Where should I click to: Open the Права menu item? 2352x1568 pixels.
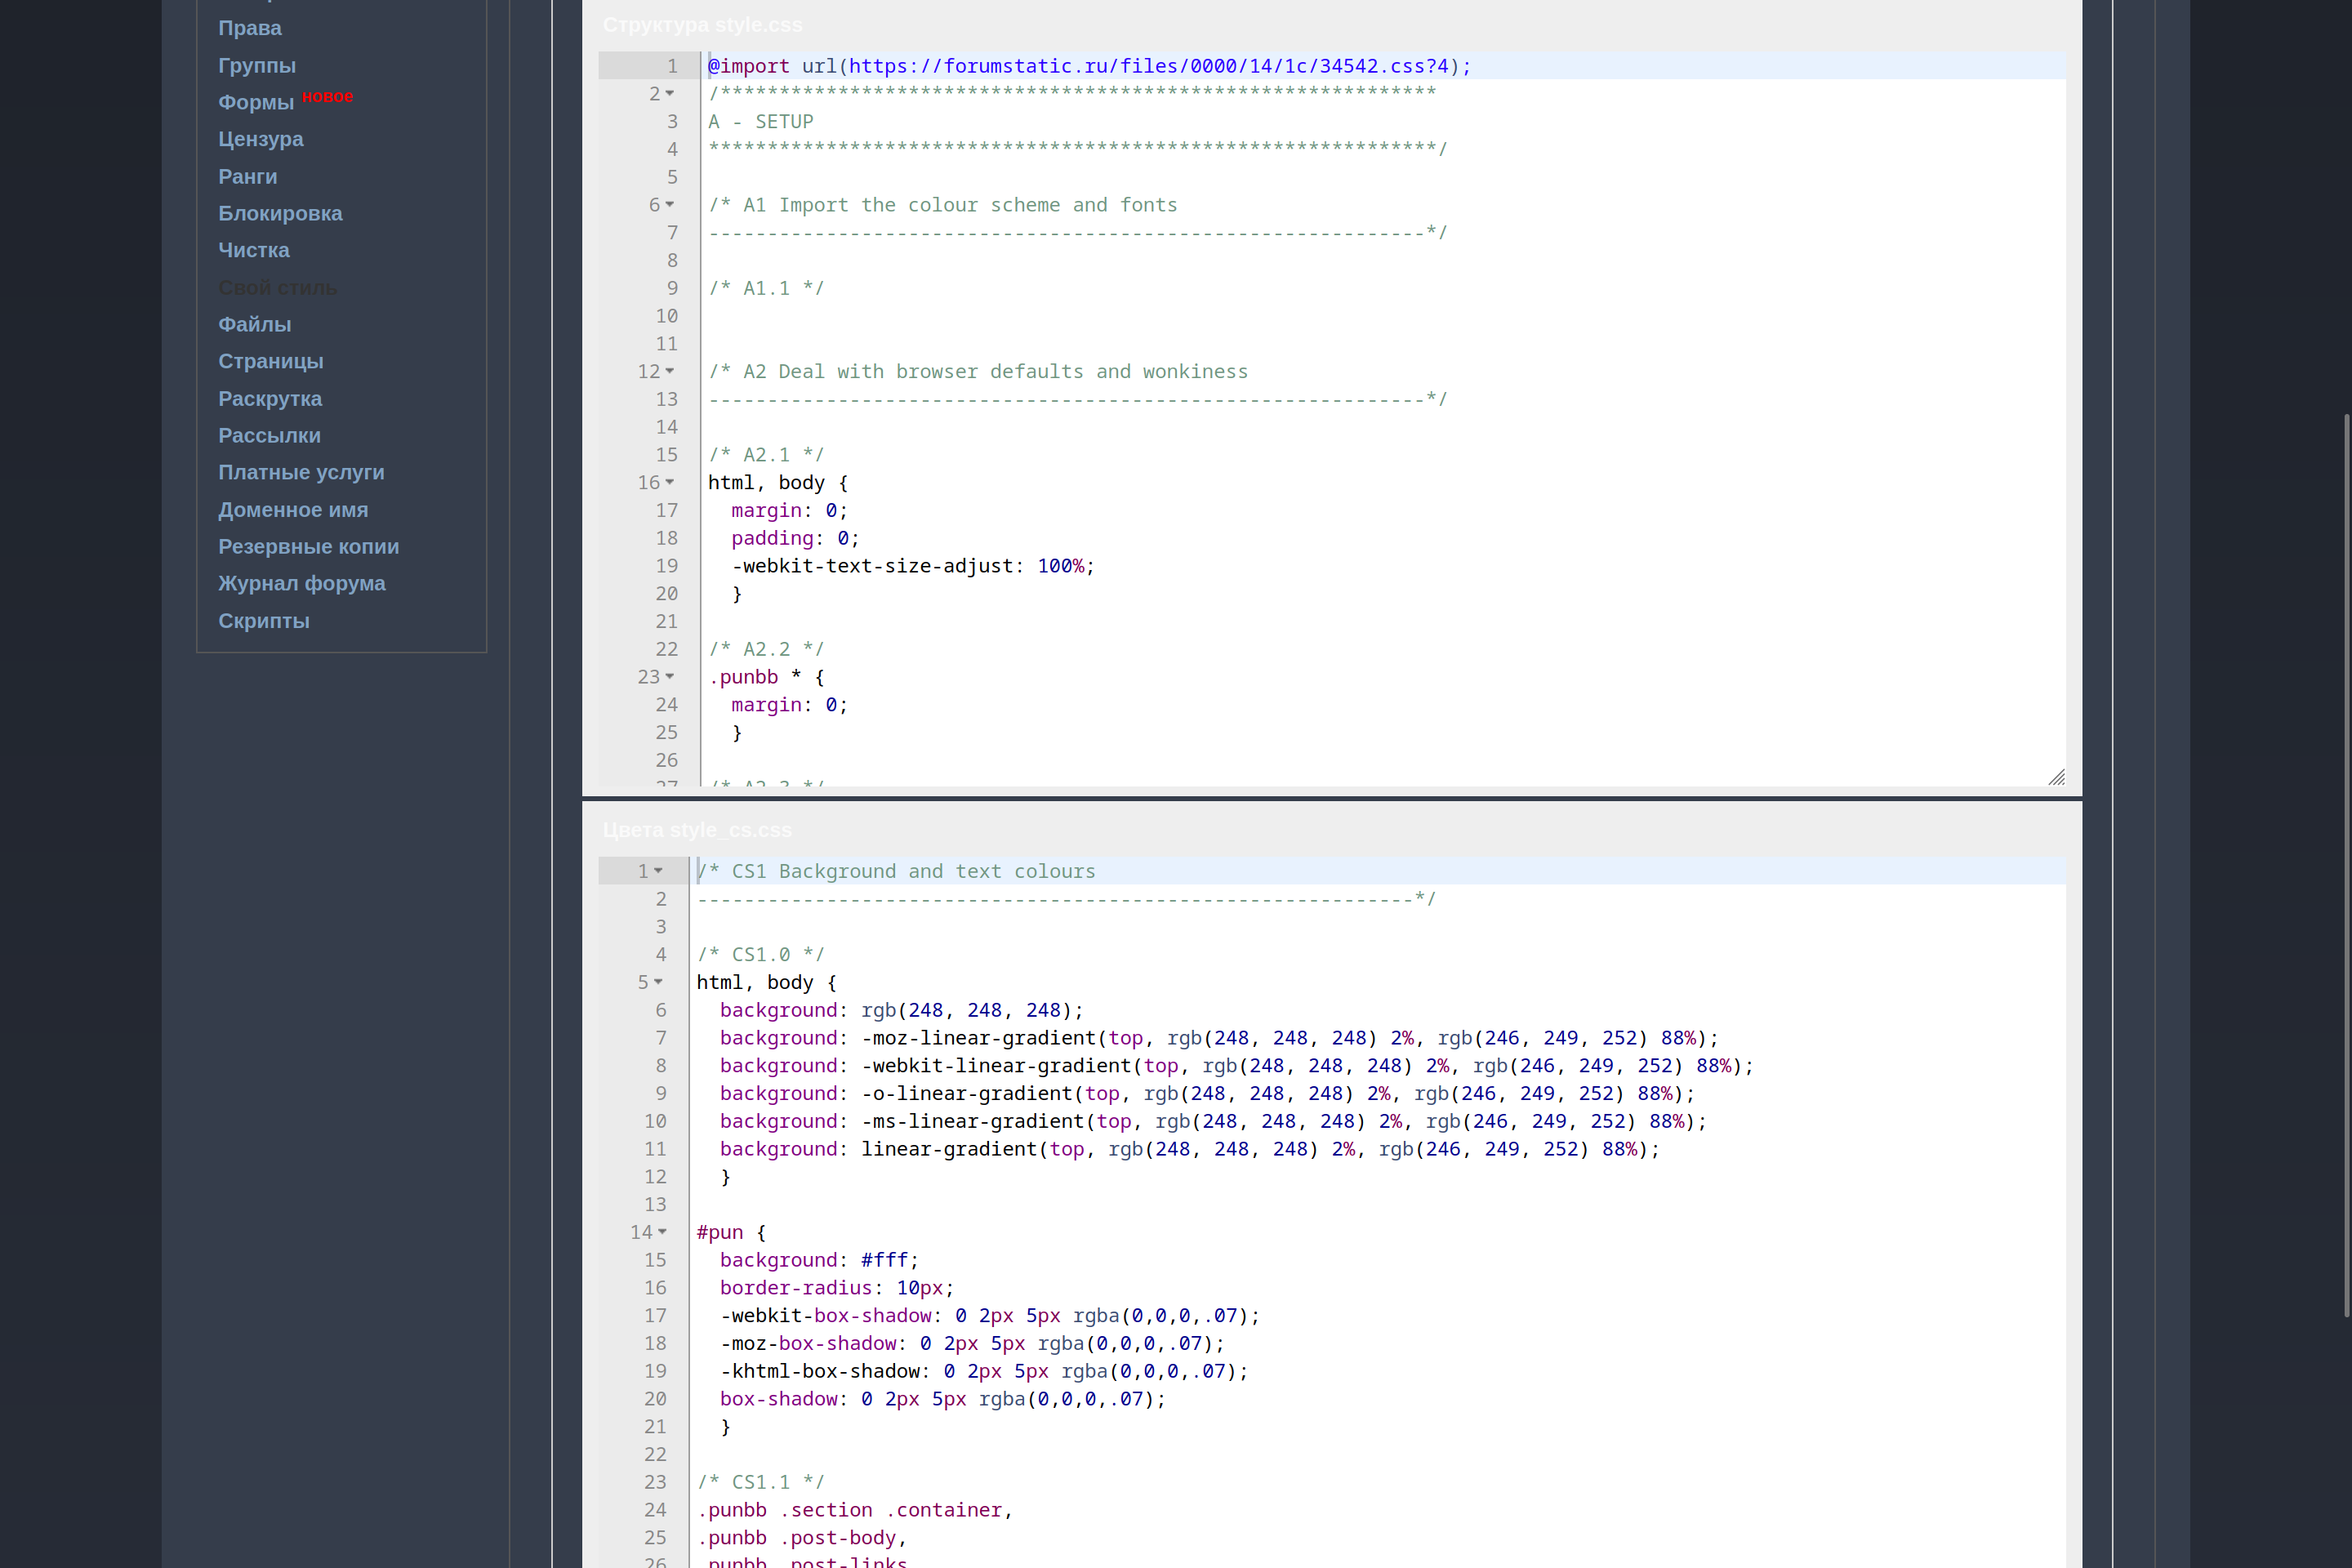[250, 28]
